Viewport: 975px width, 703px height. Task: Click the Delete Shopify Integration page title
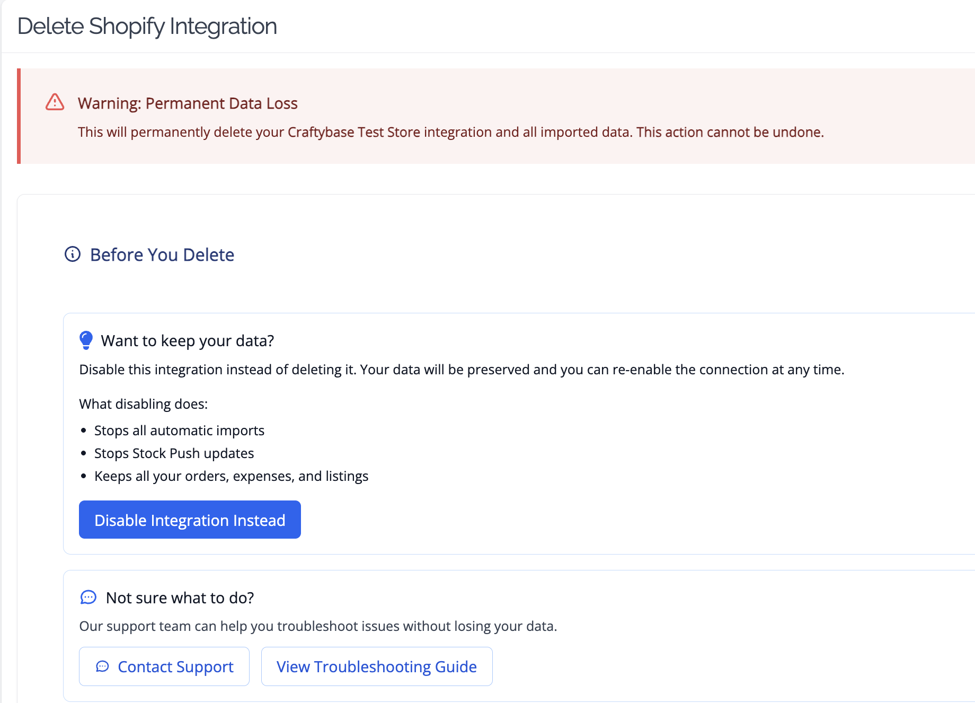pos(147,26)
